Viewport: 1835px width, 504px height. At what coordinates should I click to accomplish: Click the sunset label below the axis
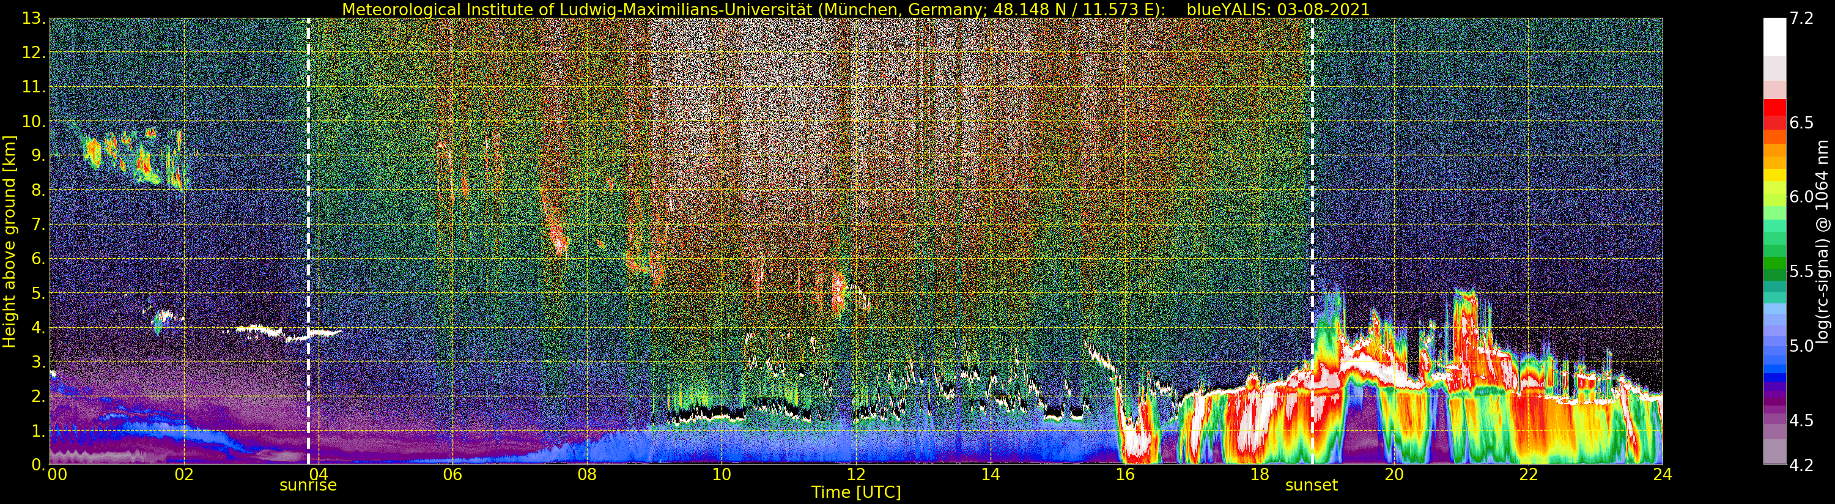1312,486
